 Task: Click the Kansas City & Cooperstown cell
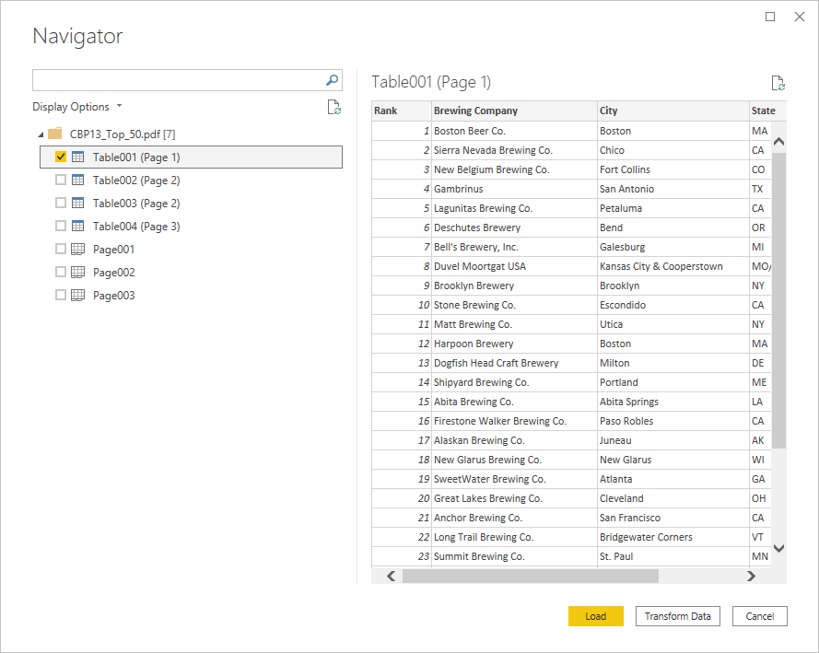[x=673, y=265]
